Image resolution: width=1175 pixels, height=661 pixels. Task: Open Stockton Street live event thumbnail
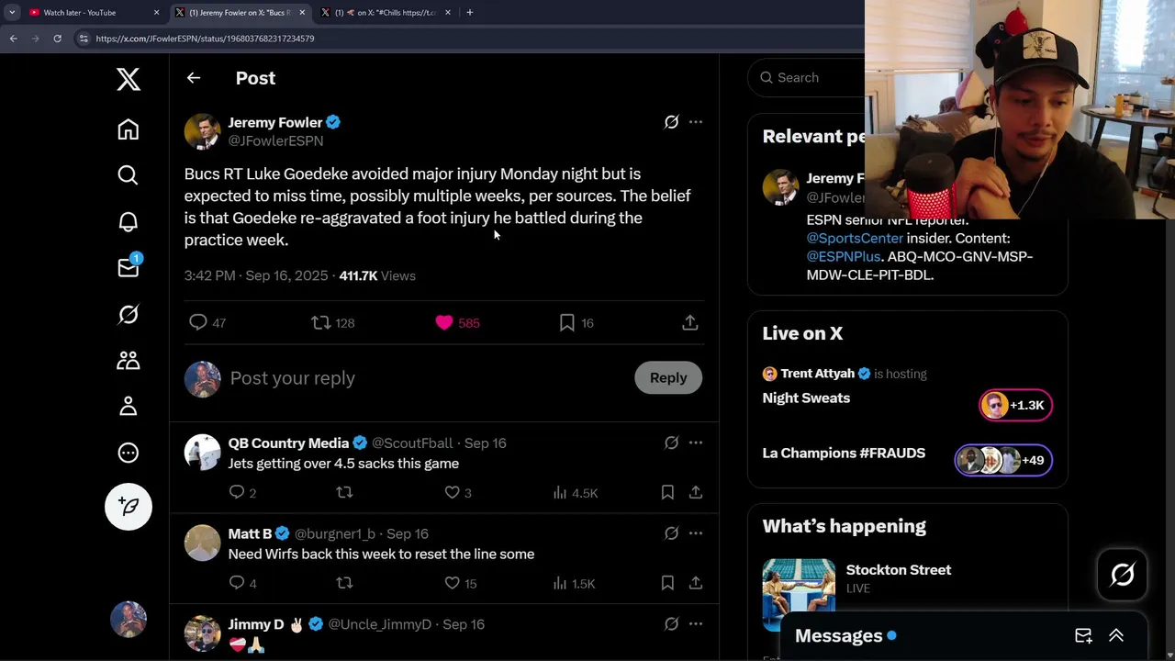click(799, 594)
